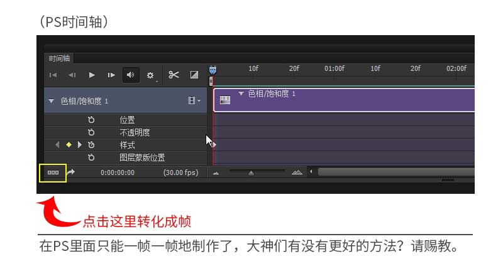503x276 pixels.
Task: Toggle the yellow 样式 keyframe diamond
Action: tap(69, 145)
